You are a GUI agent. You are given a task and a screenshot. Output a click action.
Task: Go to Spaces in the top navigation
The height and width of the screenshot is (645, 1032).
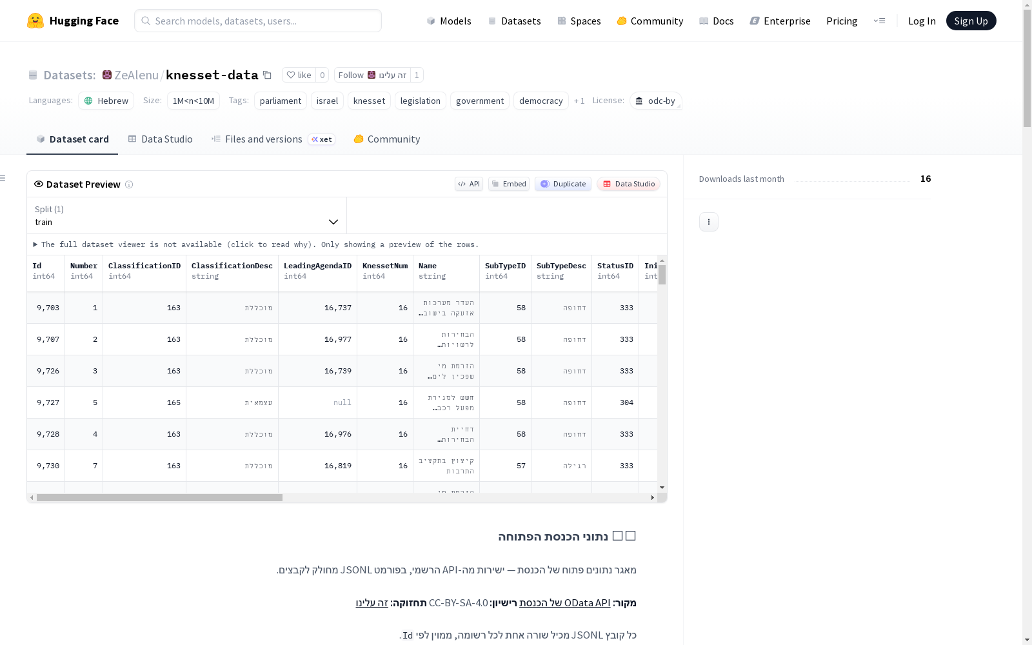(x=579, y=21)
